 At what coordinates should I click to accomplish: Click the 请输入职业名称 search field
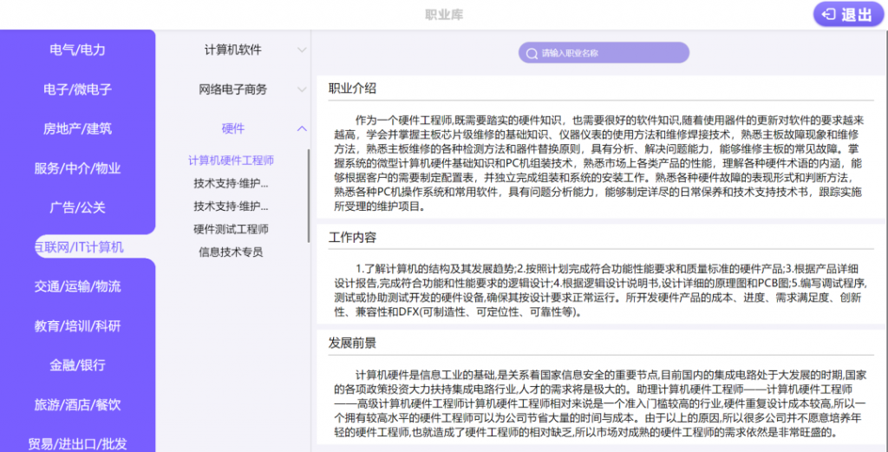pyautogui.click(x=604, y=53)
